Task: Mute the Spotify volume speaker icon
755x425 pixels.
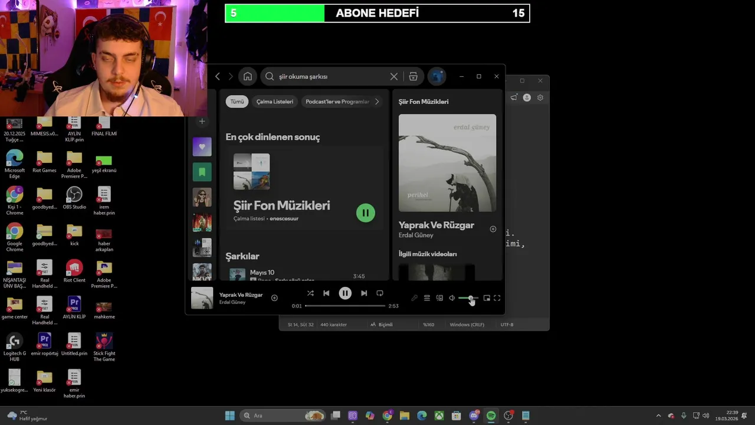Action: click(x=452, y=298)
